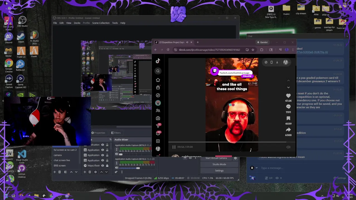Open the TikTok logo home link
This screenshot has height=200, width=356.
point(158,61)
